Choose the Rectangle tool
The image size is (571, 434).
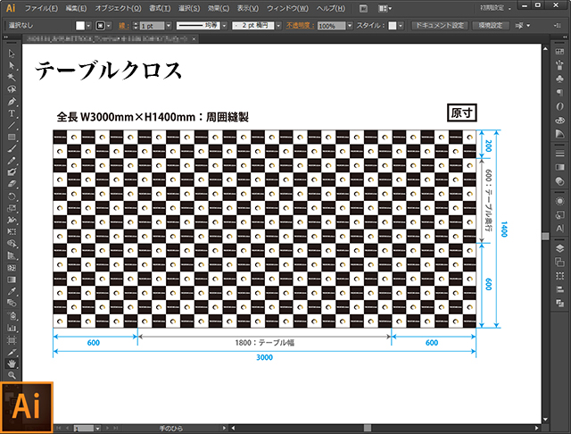click(x=12, y=137)
